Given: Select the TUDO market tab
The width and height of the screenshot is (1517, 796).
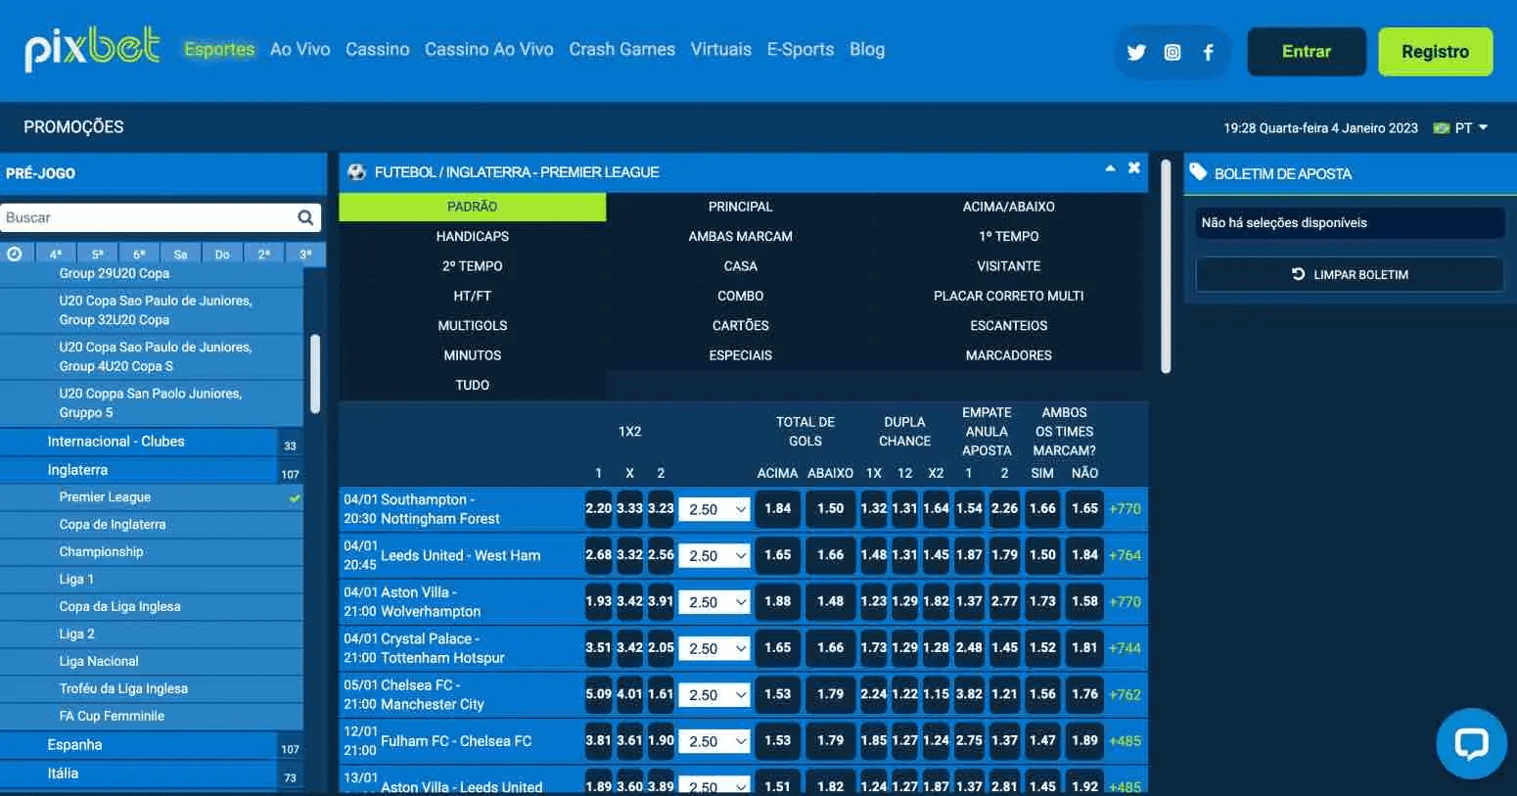Looking at the screenshot, I should click(473, 385).
